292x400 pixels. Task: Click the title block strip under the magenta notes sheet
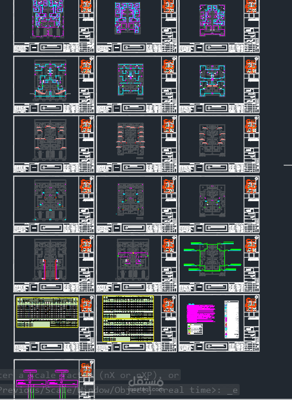tap(211, 347)
